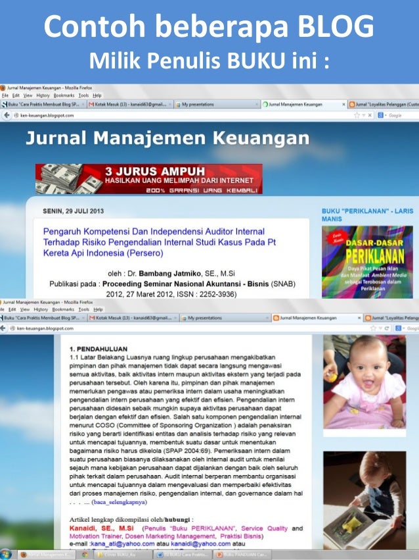419x560 pixels.
Task: Click the baca_selengkapnya link
Action: [x=119, y=502]
